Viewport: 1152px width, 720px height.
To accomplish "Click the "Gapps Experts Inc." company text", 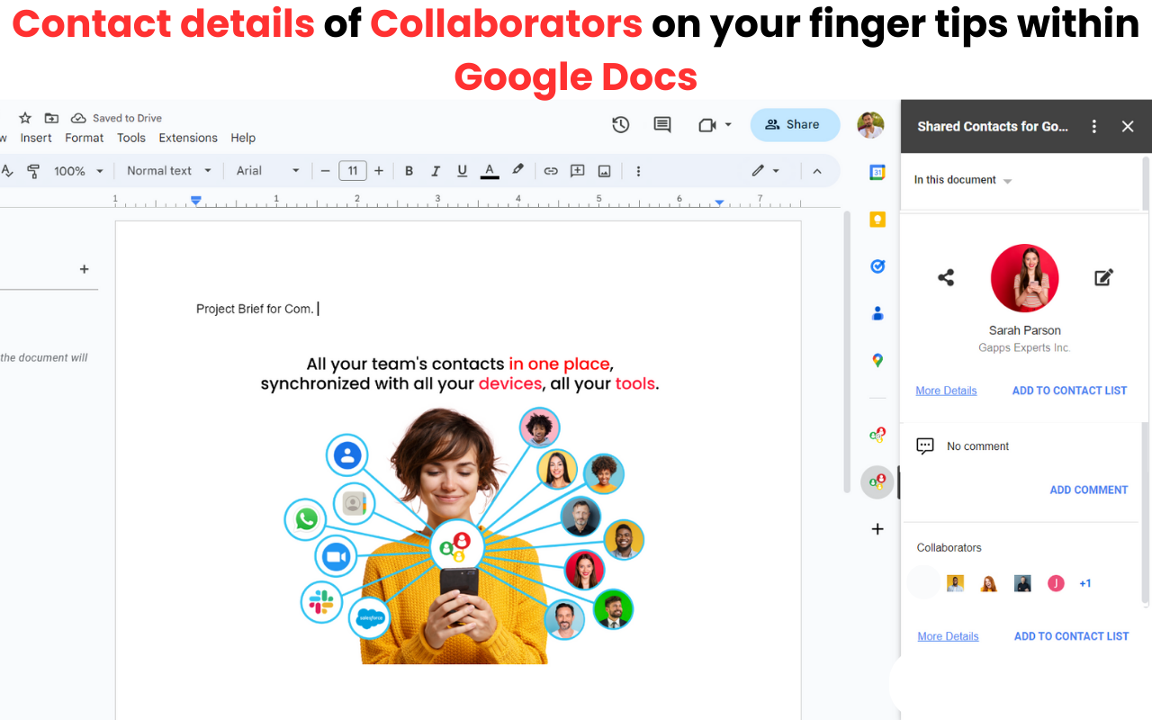I will coord(1024,347).
